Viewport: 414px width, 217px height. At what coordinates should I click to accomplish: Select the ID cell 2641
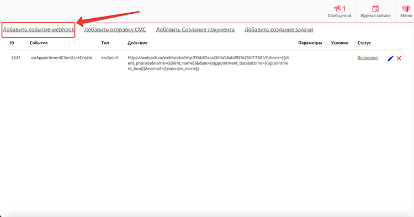coord(15,57)
